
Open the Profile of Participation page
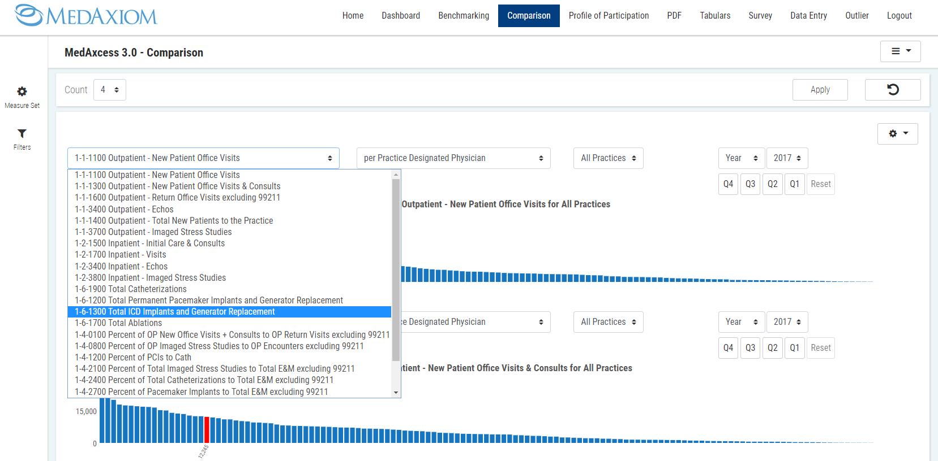coord(609,16)
